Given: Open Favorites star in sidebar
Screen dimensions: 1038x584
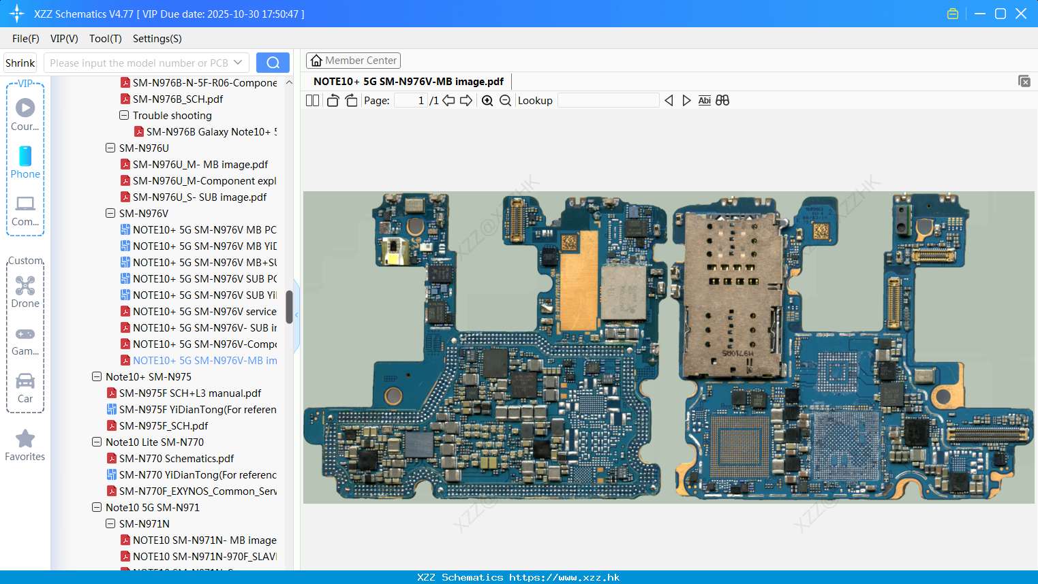Looking at the screenshot, I should pos(25,446).
